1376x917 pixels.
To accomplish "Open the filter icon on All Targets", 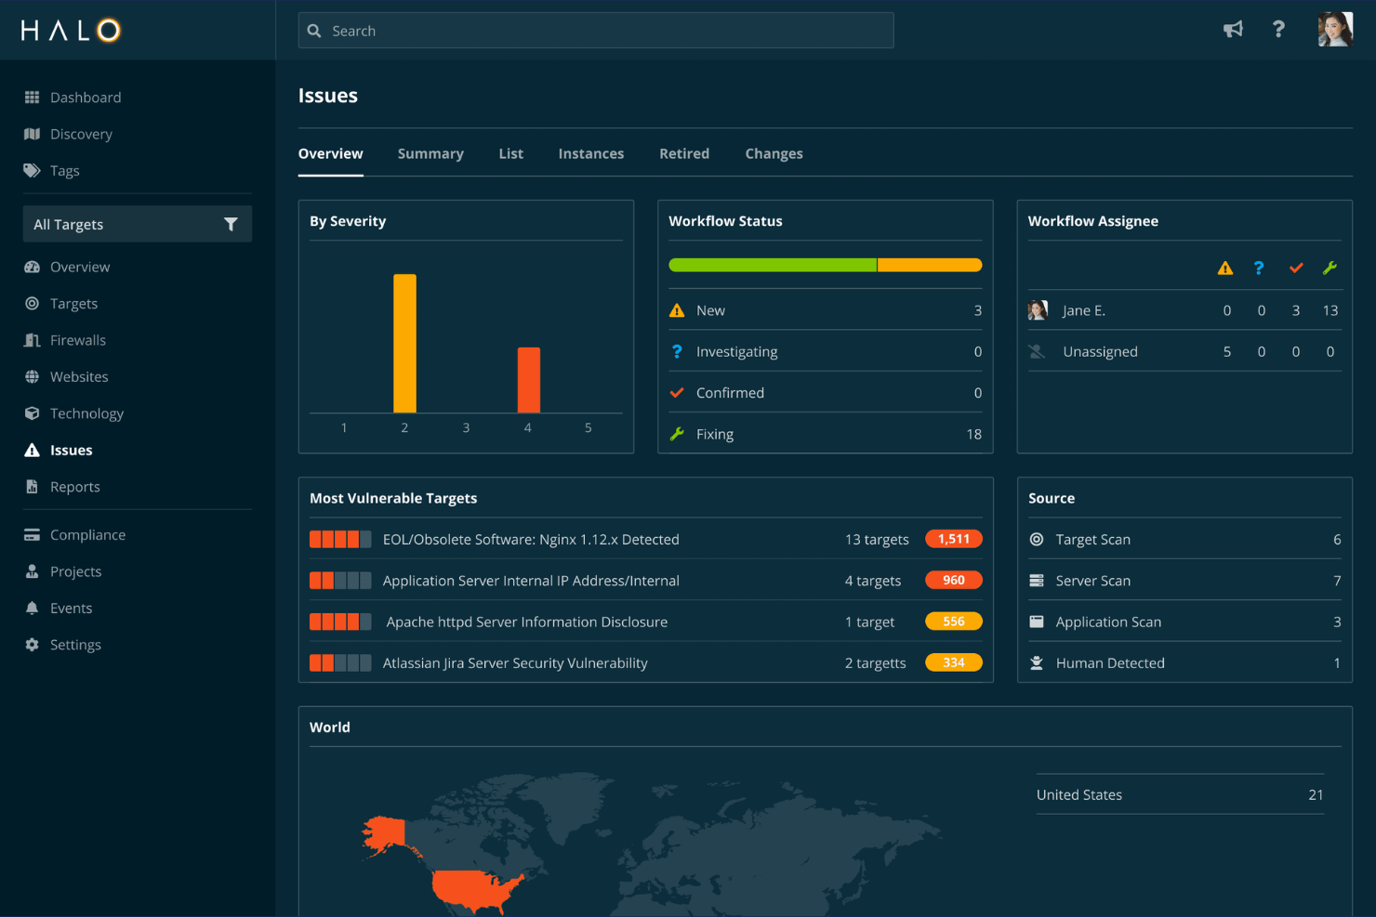I will (232, 224).
